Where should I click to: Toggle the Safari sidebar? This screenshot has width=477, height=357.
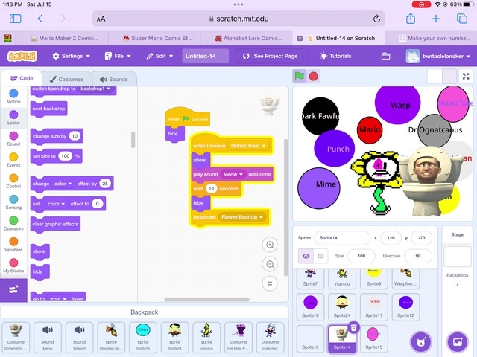(15, 19)
